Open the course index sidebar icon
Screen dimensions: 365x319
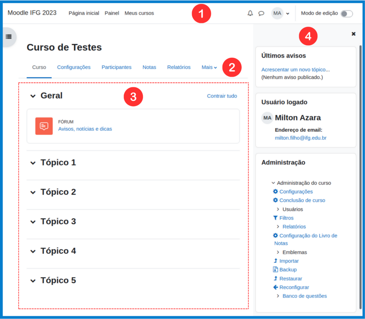click(8, 37)
